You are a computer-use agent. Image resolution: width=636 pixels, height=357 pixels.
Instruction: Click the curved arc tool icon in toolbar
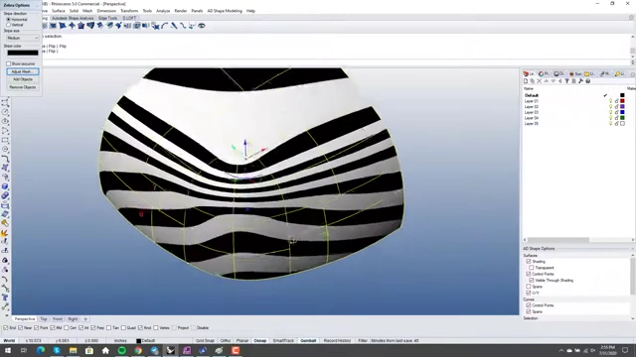[165, 26]
